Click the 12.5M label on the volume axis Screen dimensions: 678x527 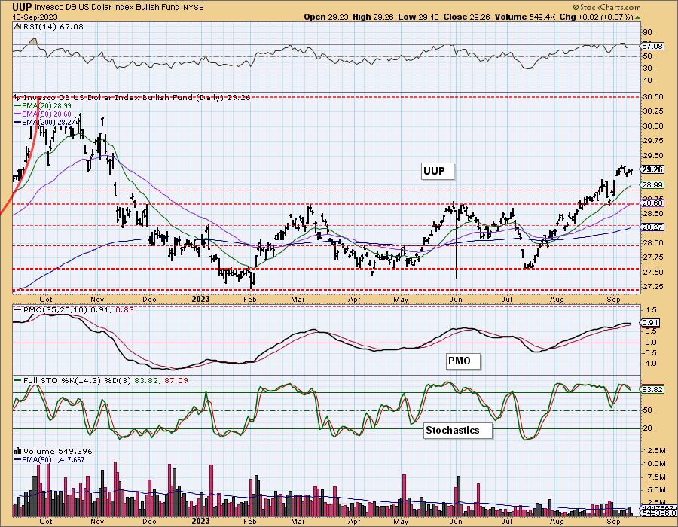[x=655, y=450]
